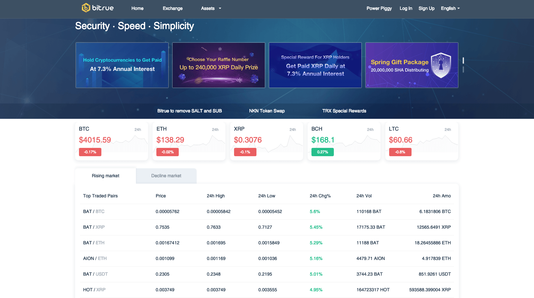Select the BAT / XRP pair row

coord(267,227)
